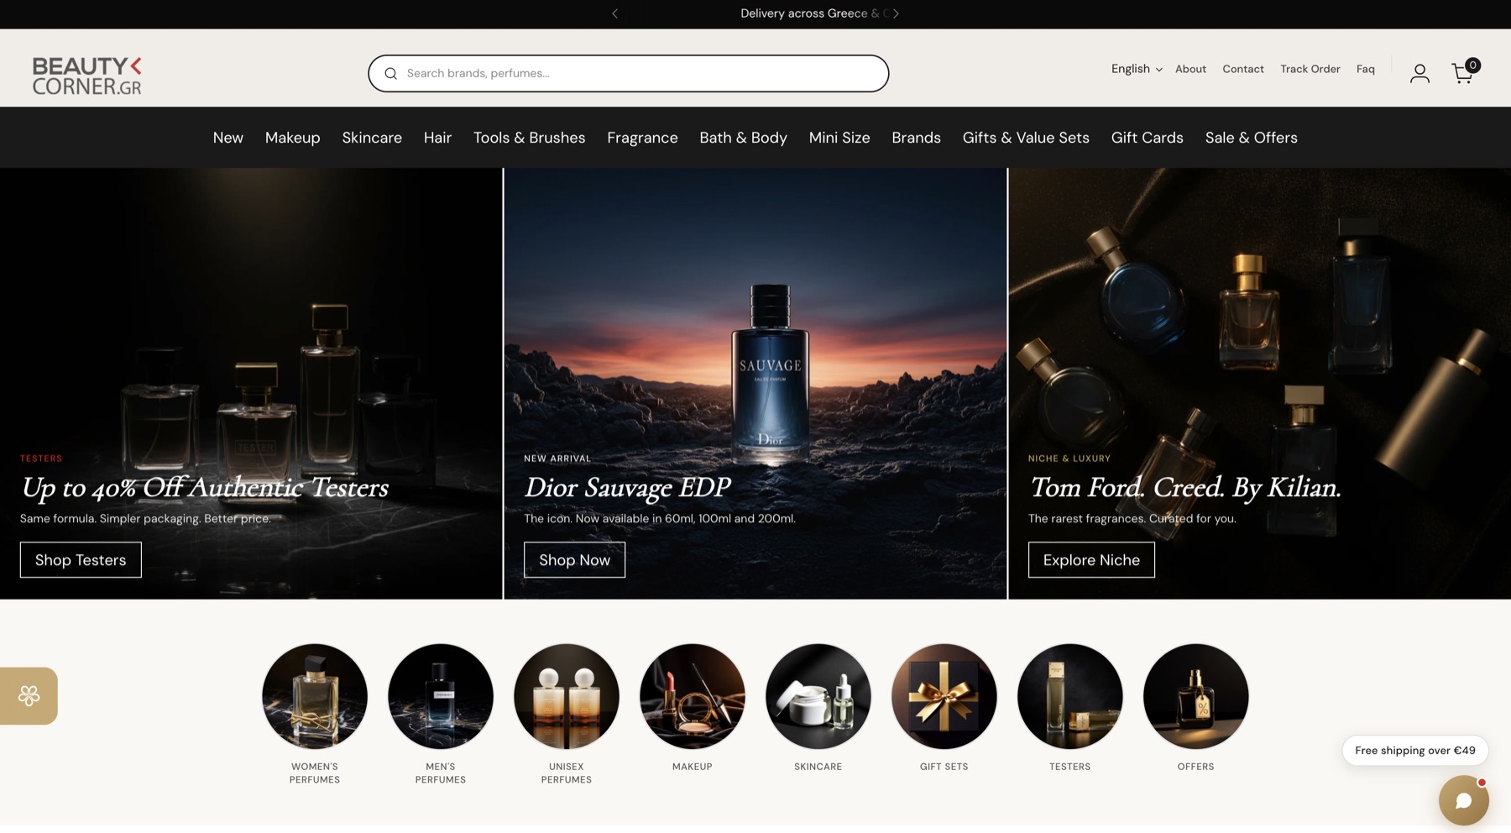Focus the search brands, perfumes field
Screen dimensions: 1511x833
(x=629, y=74)
